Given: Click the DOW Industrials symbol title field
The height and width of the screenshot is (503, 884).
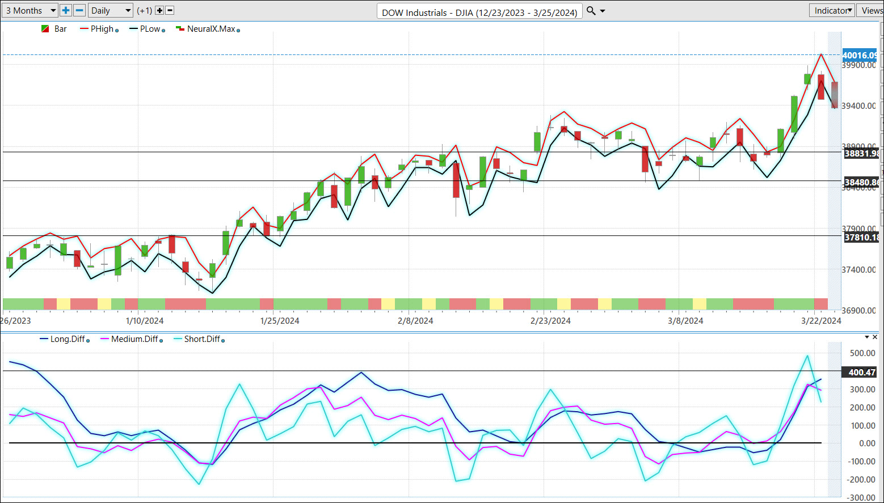Looking at the screenshot, I should click(x=479, y=12).
